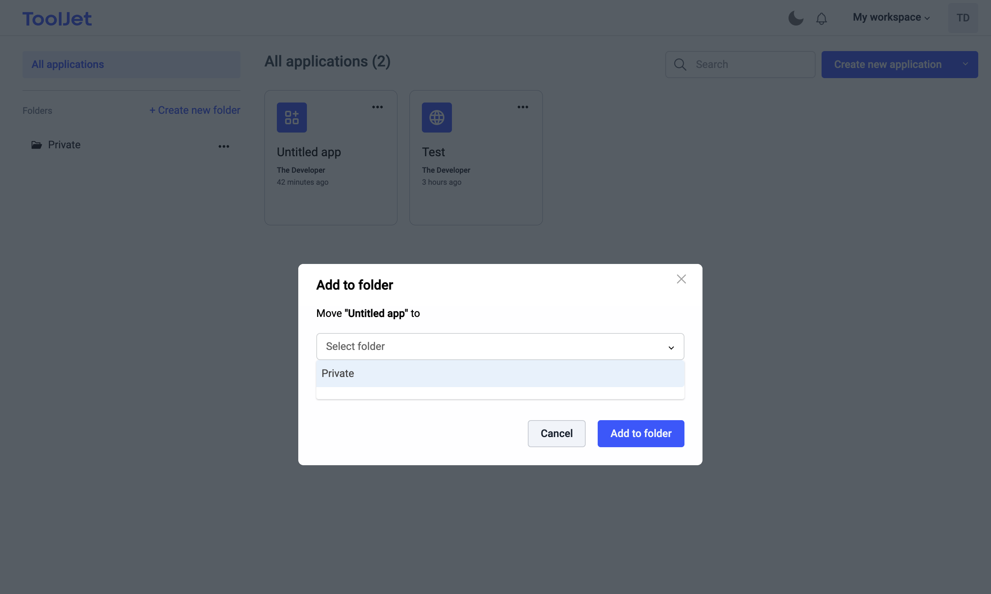Open the Private folder's options menu

[x=224, y=146]
